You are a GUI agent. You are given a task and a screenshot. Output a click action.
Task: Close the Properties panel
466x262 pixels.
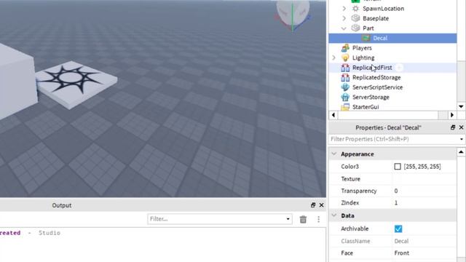[x=461, y=127]
